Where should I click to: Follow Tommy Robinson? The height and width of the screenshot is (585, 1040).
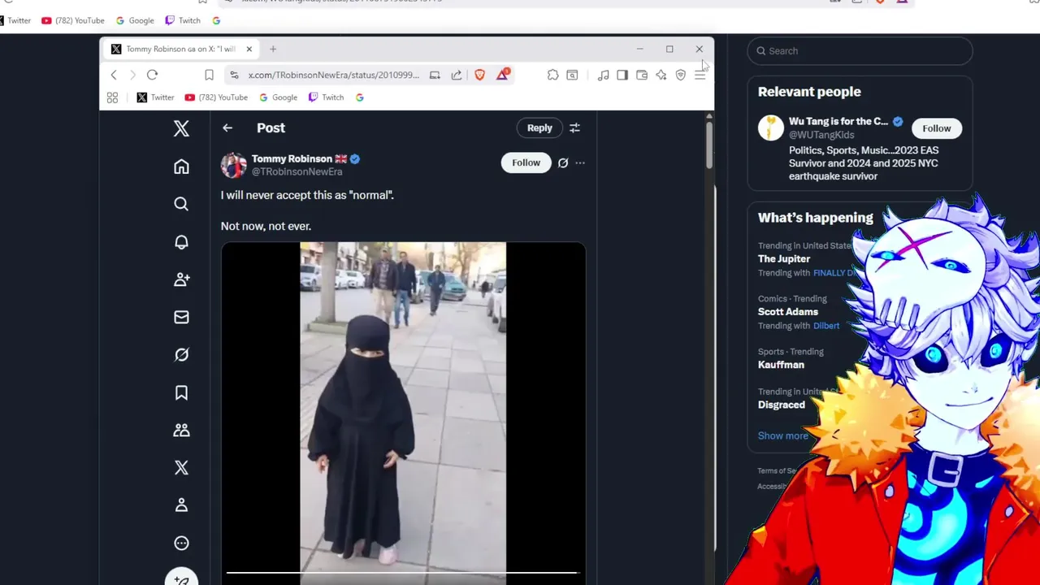click(x=526, y=162)
